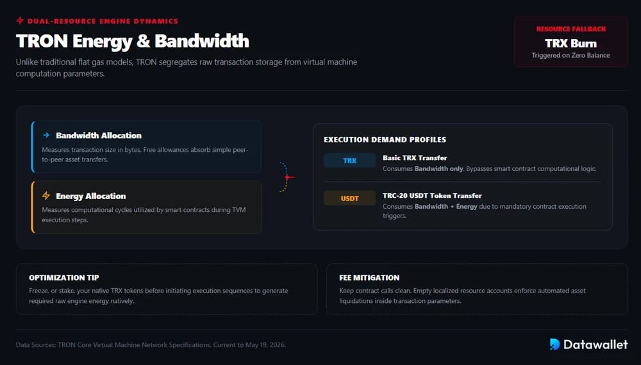
Task: Click the Datawallet logo icon
Action: coord(554,344)
